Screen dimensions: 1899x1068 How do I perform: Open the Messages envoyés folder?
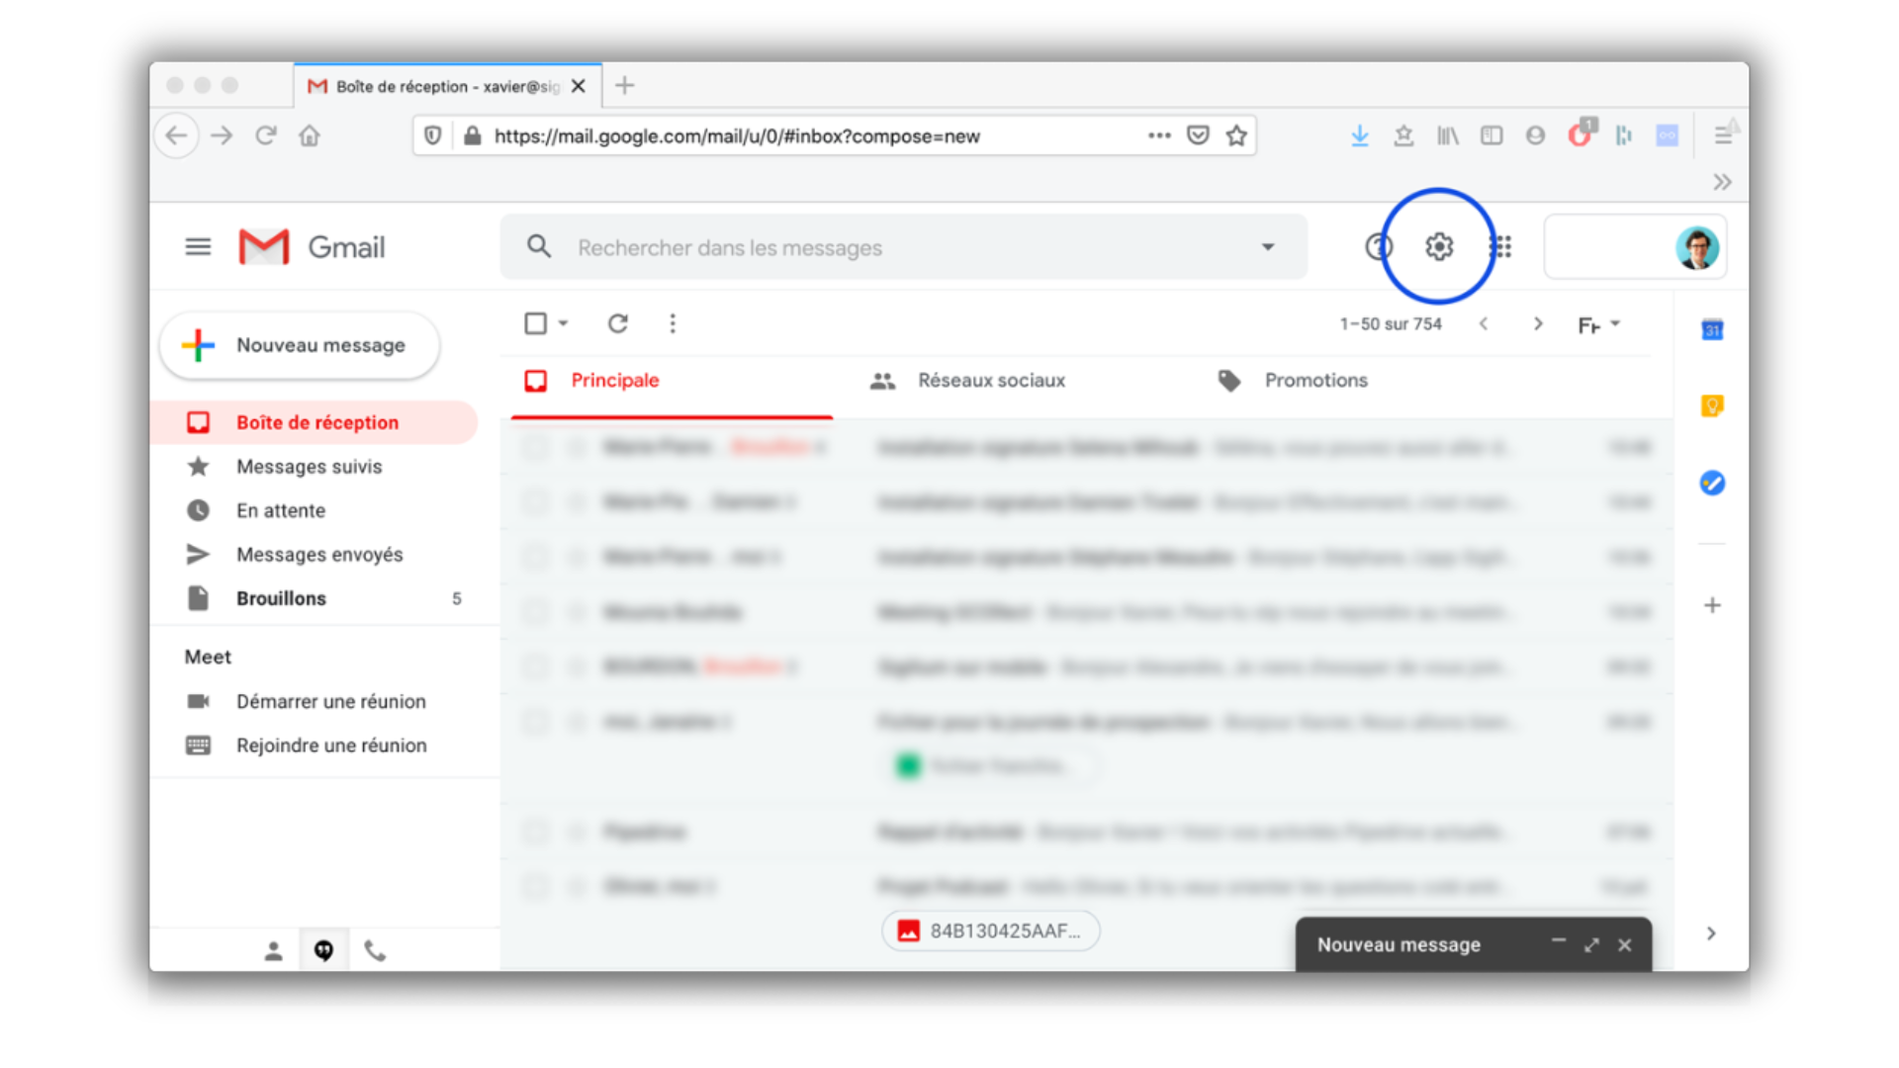(x=318, y=555)
